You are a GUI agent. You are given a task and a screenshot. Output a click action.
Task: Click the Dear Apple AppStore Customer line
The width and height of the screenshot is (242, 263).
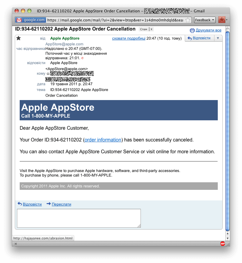pos(54,128)
